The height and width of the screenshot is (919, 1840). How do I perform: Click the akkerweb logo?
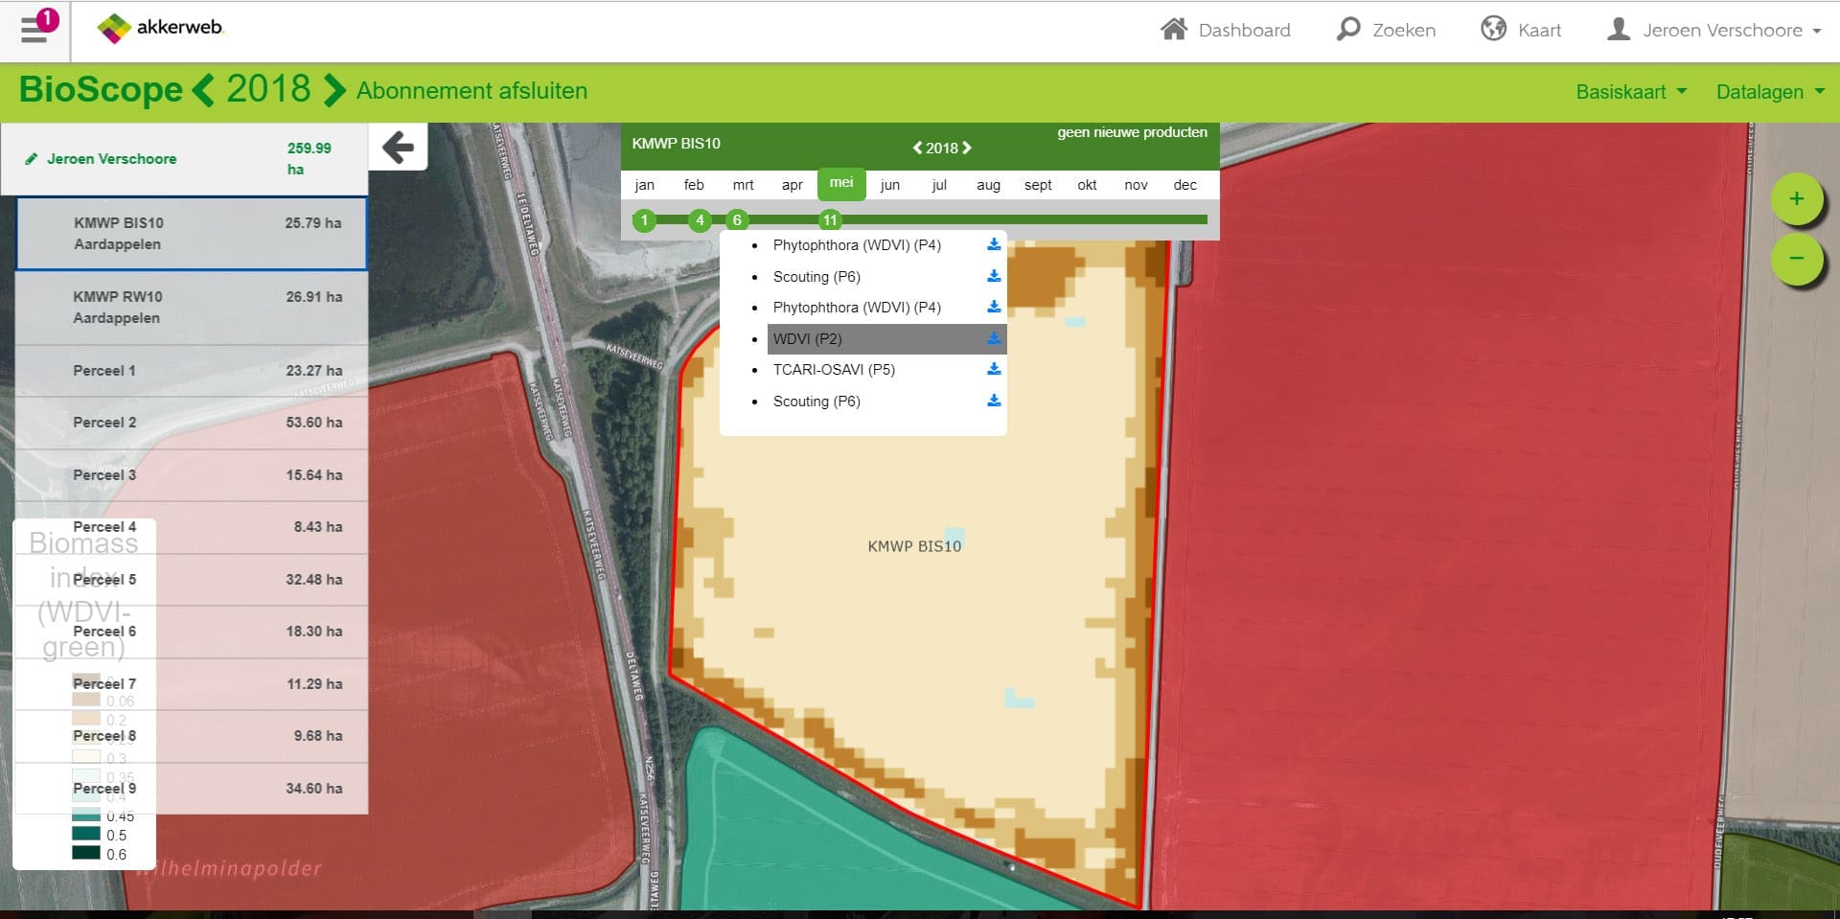(x=160, y=28)
